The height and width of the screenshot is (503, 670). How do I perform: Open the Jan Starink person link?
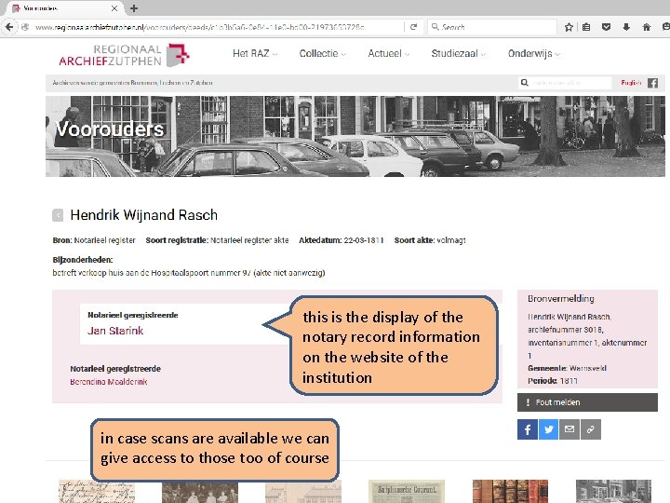click(115, 331)
